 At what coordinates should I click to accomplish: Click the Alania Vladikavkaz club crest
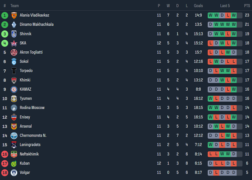14,15
